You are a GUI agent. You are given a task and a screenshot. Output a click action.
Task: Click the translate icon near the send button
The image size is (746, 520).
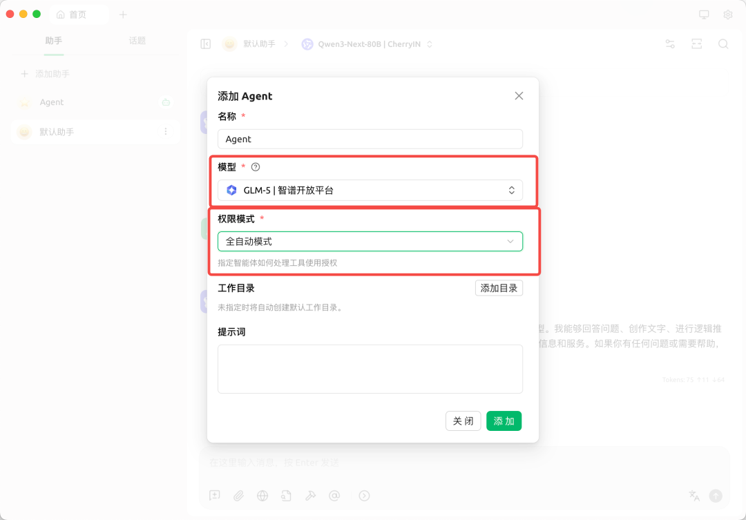click(x=694, y=496)
